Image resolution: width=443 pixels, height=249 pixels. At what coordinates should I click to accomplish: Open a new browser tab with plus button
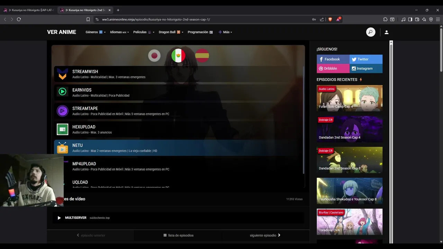pos(118,10)
